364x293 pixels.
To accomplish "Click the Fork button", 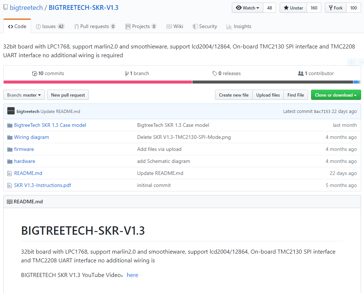I will click(x=336, y=8).
